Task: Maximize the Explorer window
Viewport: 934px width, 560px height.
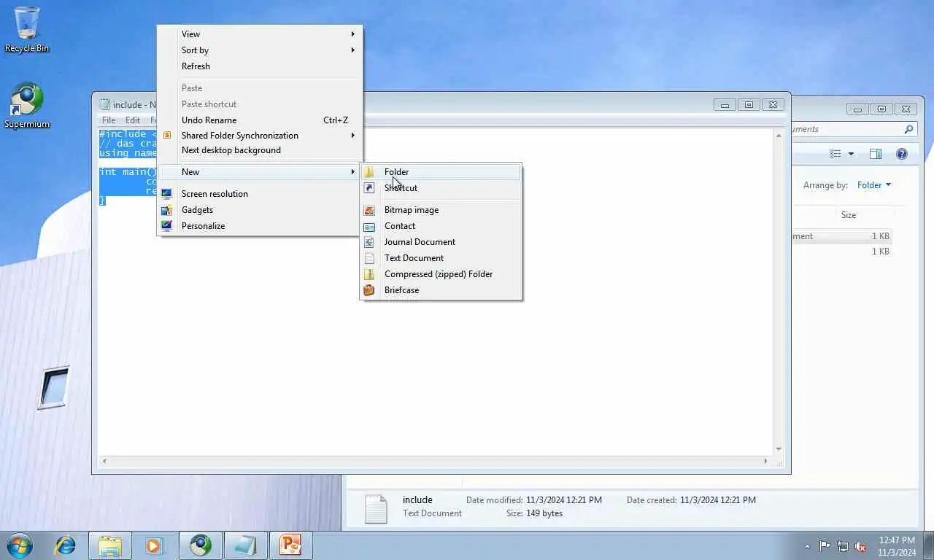Action: pos(881,109)
